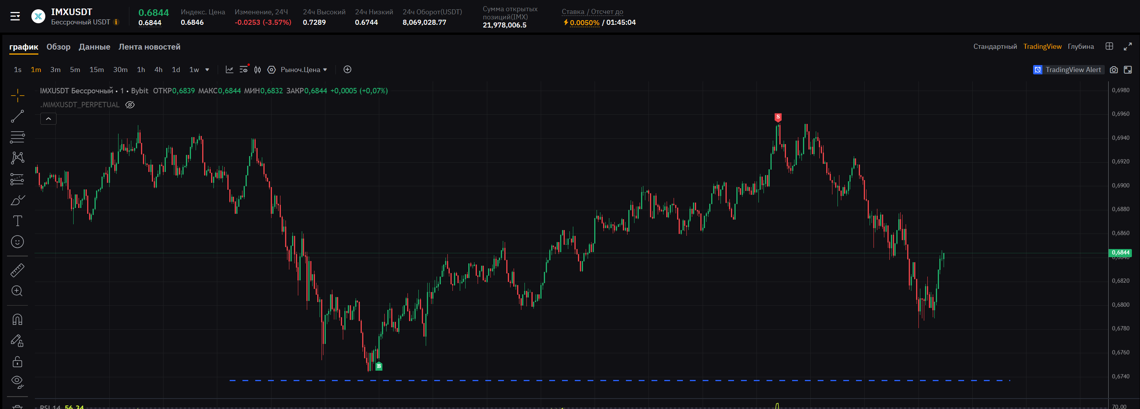The image size is (1140, 409).
Task: Click the current price label 0,6844
Action: (x=1120, y=253)
